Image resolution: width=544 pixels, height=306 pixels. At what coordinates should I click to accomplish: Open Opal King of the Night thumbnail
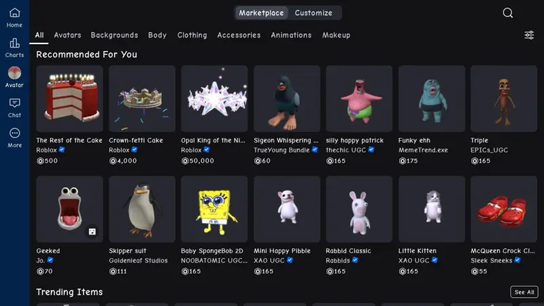click(x=214, y=99)
